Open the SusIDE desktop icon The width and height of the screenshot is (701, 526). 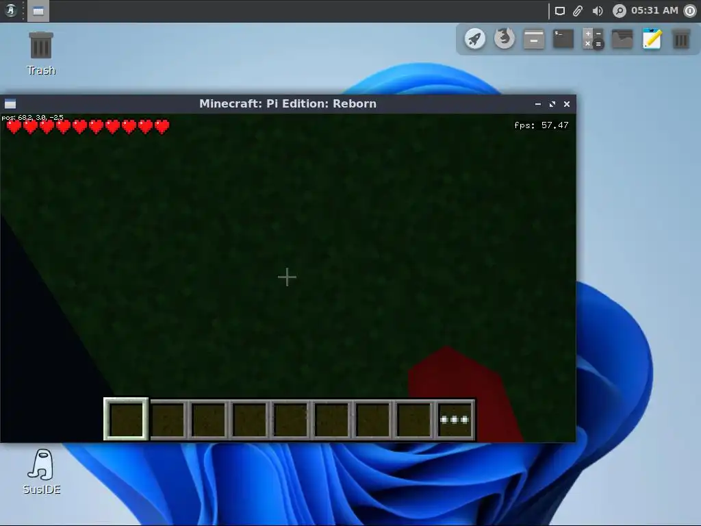42,472
